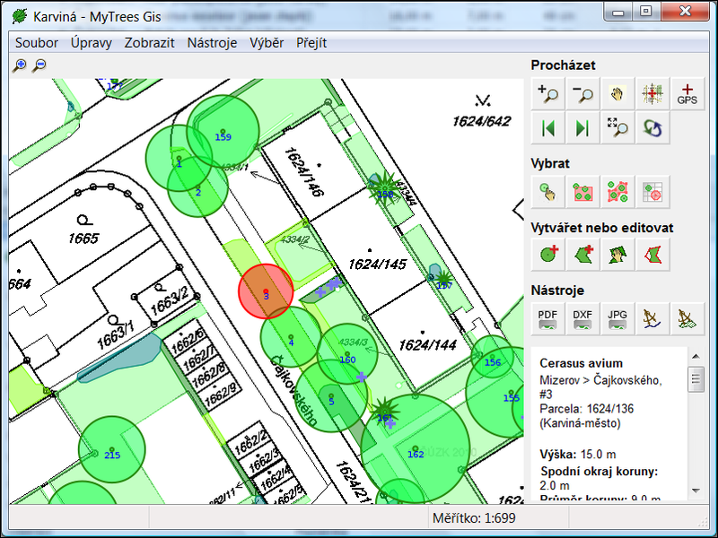Click the center on coordinates crosshair tool
The image size is (718, 538).
click(x=652, y=94)
